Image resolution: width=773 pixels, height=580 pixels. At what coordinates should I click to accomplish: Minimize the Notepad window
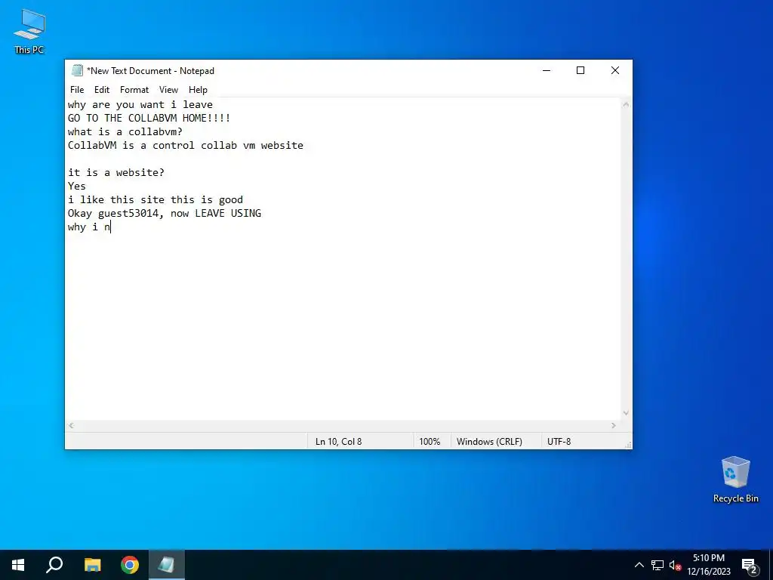pyautogui.click(x=547, y=70)
